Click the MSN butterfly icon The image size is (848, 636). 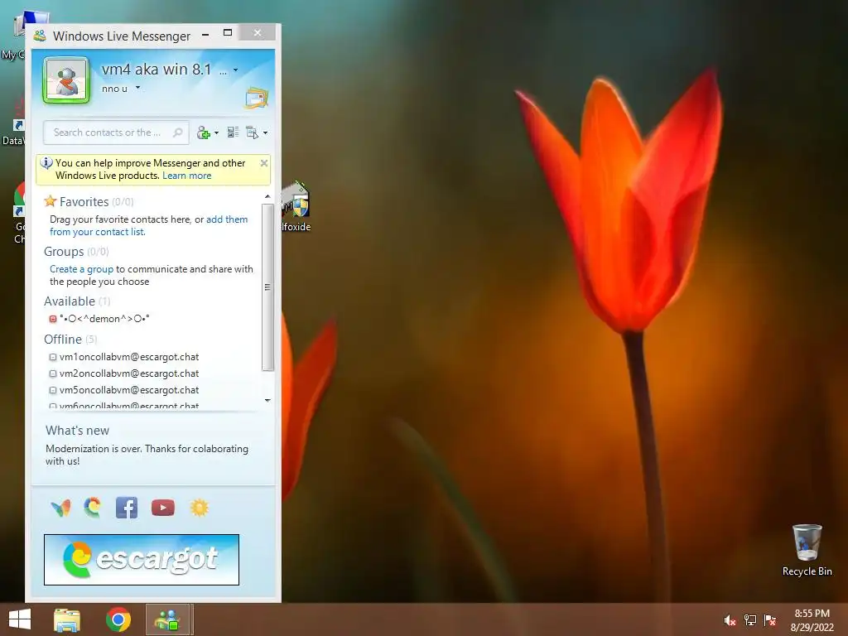click(x=61, y=508)
